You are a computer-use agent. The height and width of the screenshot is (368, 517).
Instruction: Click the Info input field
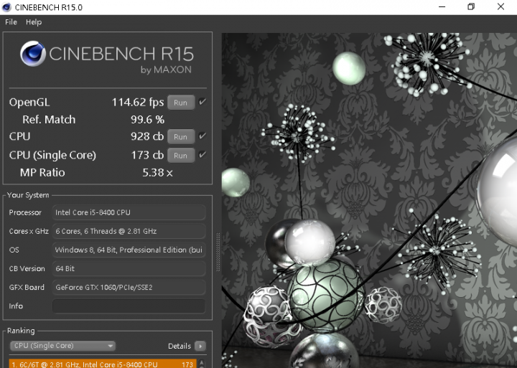pyautogui.click(x=129, y=306)
